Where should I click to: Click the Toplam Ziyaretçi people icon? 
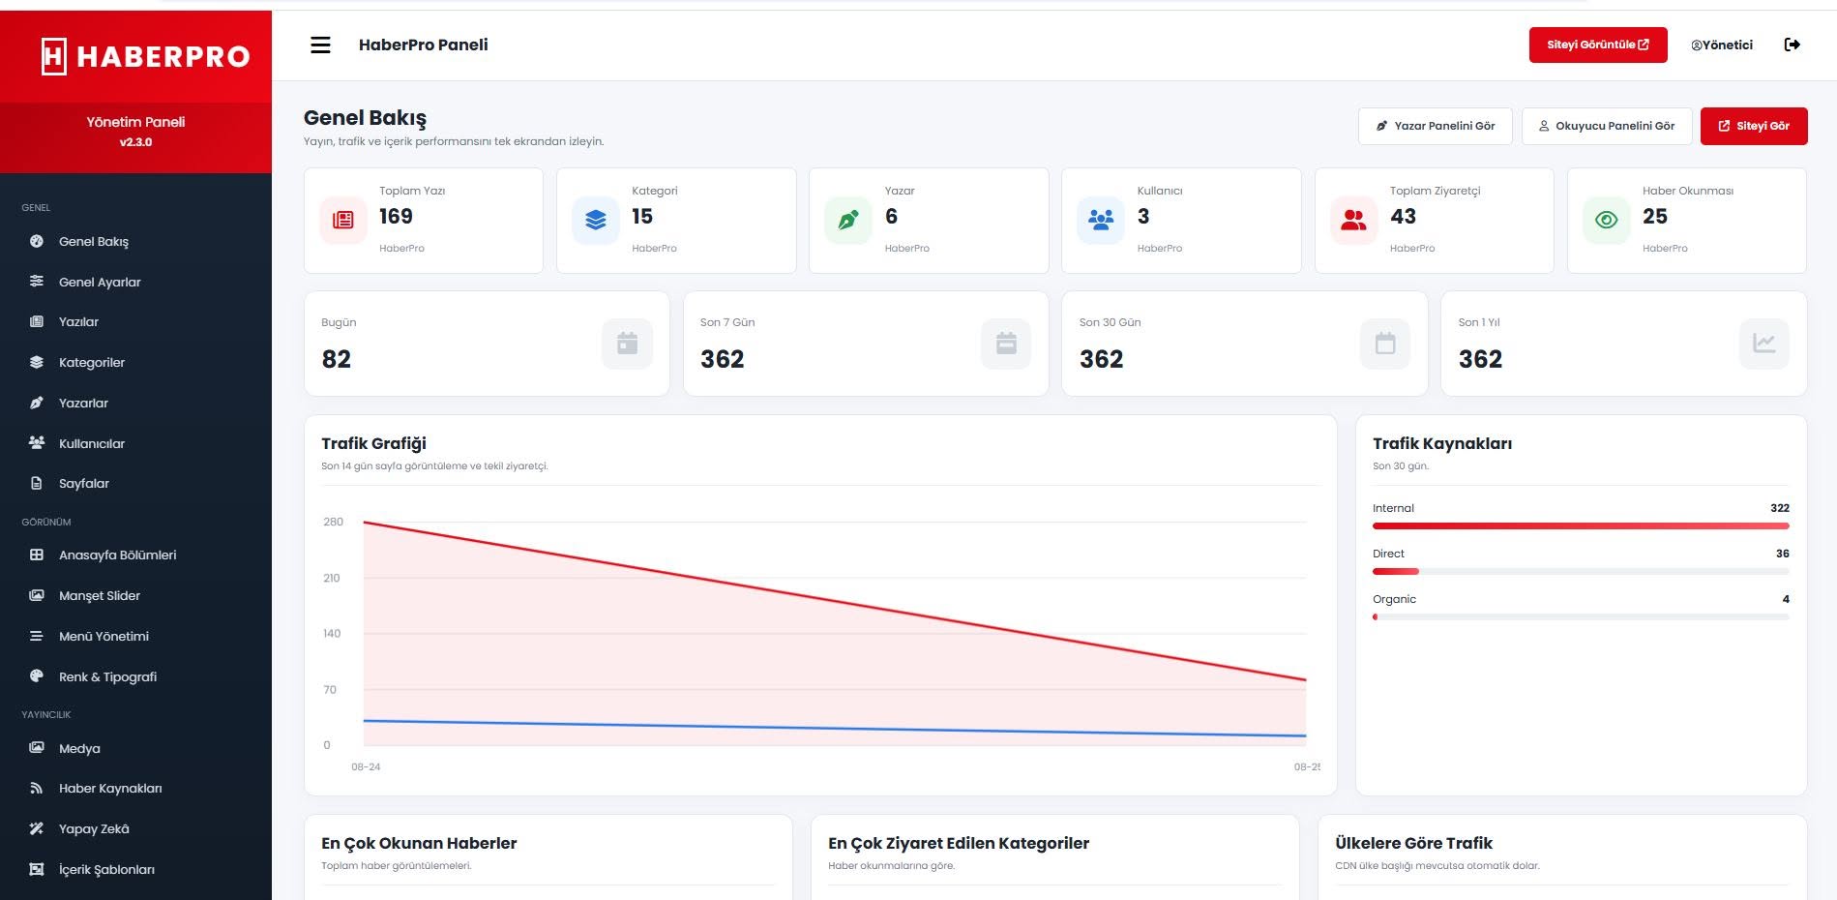pos(1353,220)
